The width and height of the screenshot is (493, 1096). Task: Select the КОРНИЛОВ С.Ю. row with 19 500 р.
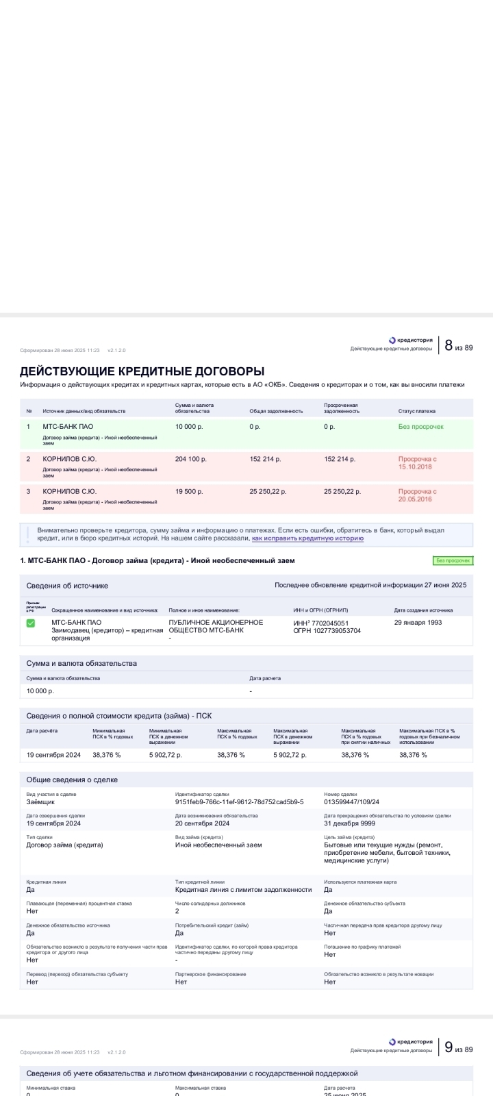point(246,499)
